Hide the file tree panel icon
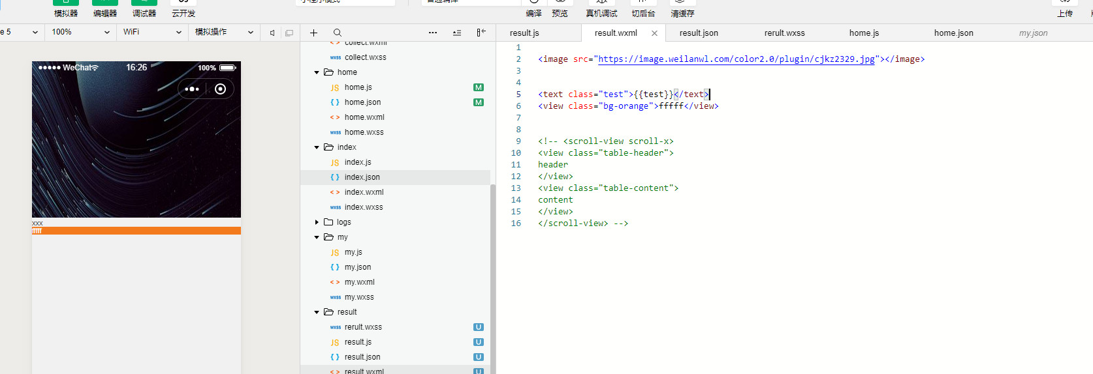Image resolution: width=1093 pixels, height=374 pixels. [x=481, y=33]
